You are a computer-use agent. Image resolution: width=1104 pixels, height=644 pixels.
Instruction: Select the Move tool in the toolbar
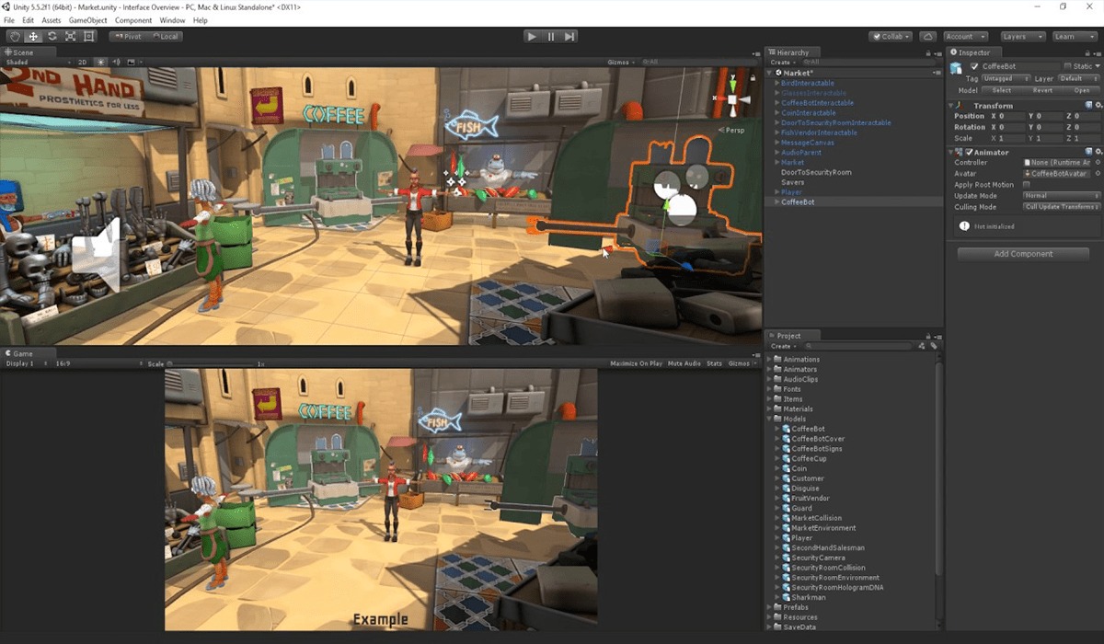[x=33, y=37]
